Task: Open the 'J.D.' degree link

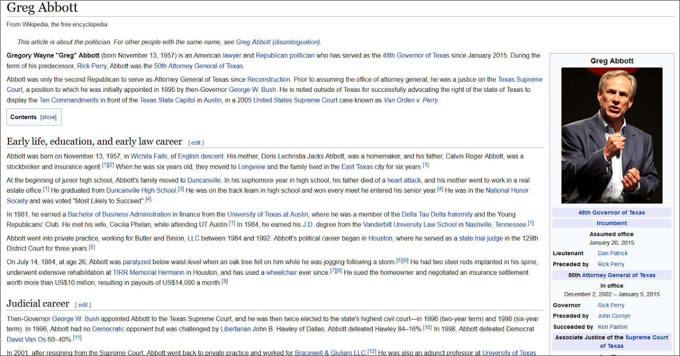Action: coord(308,225)
